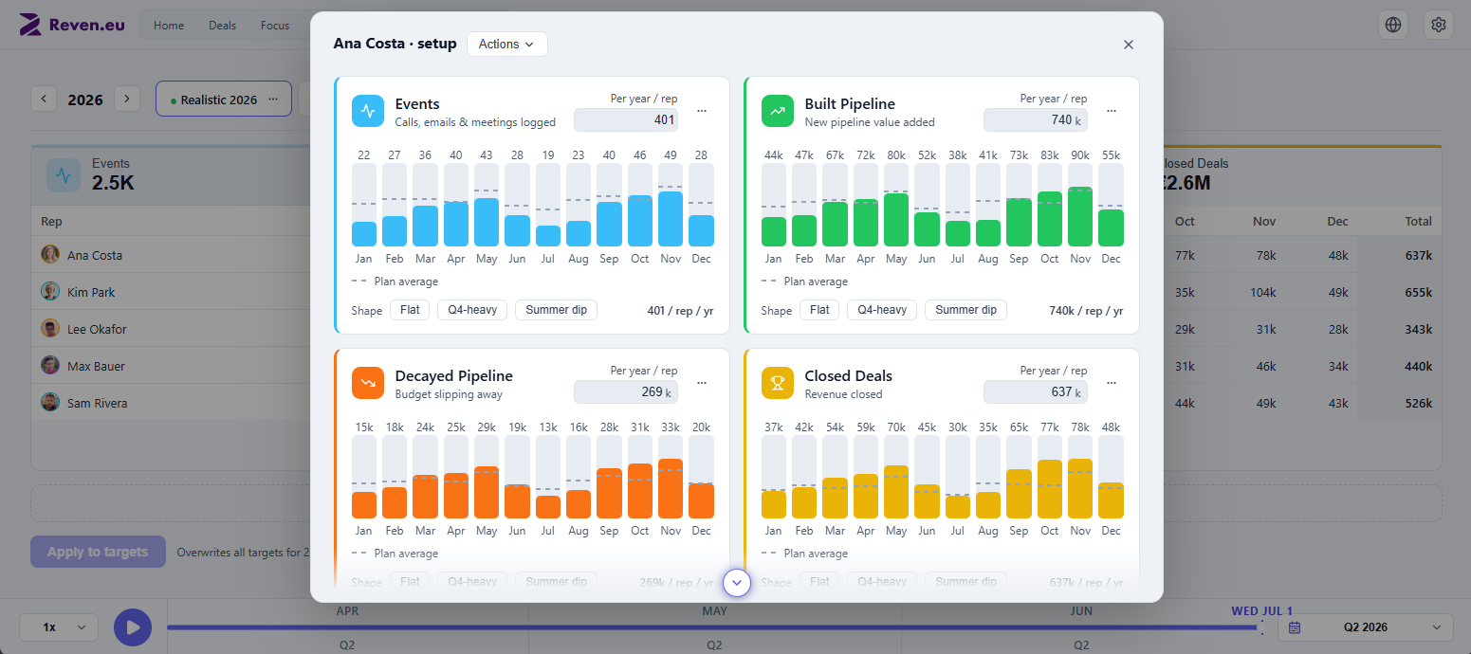Click Kim Park avatar in rep list
The width and height of the screenshot is (1471, 654).
(x=50, y=292)
